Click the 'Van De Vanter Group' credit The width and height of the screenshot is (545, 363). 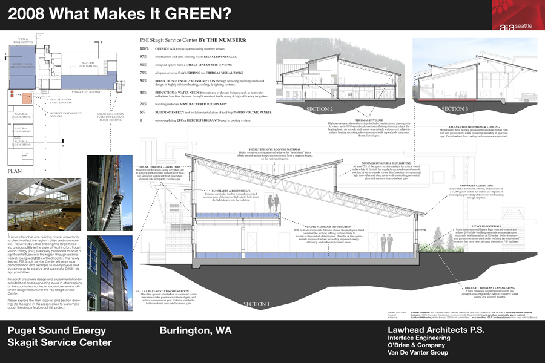tap(418, 352)
